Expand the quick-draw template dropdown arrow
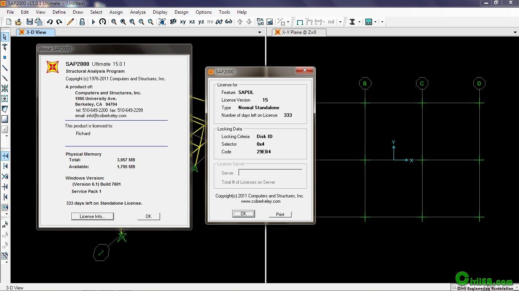 click(324, 22)
